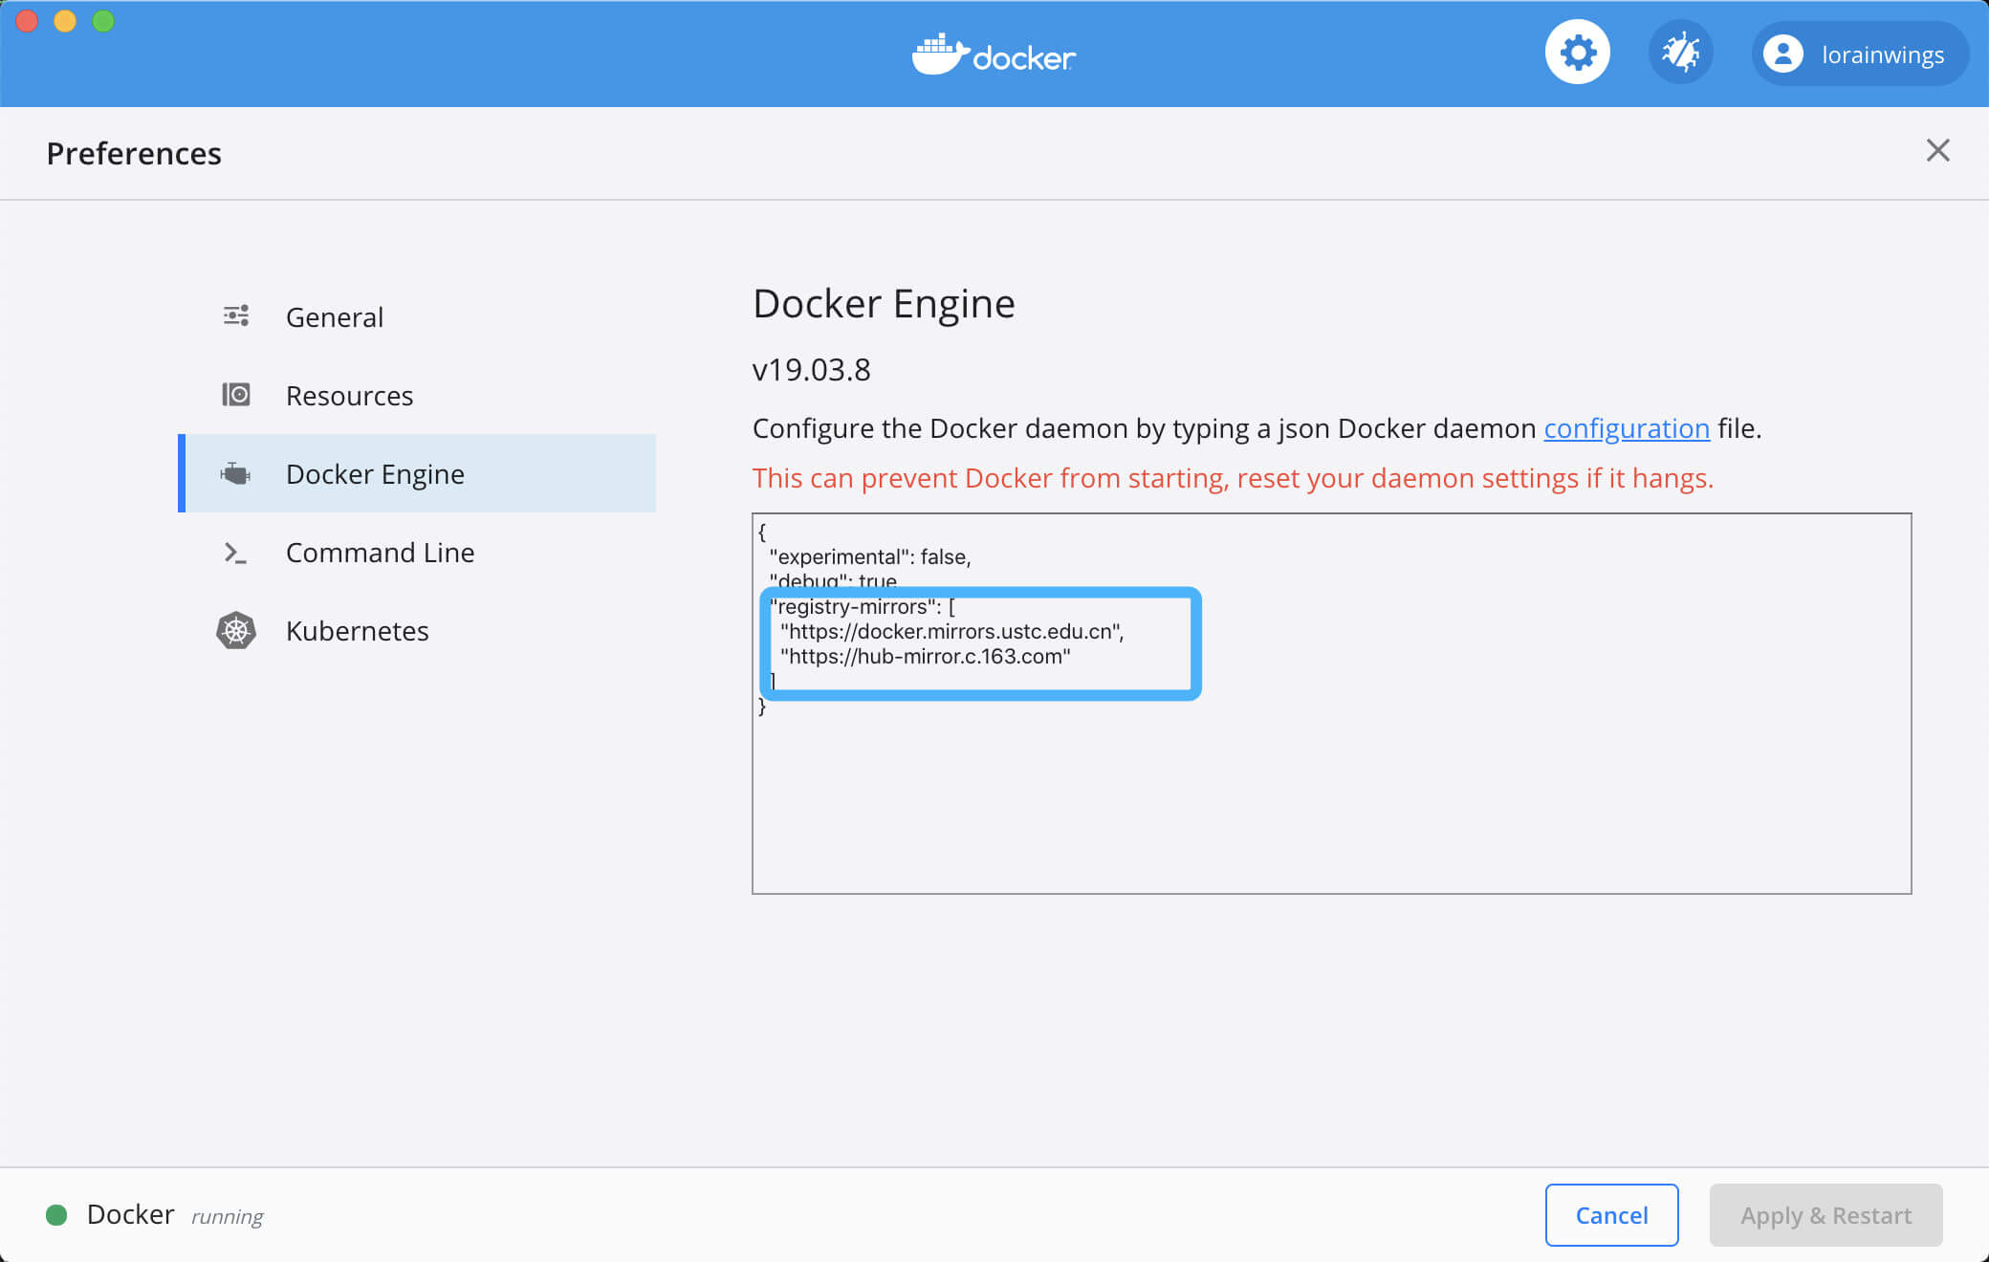Open settings via the gear icon
This screenshot has height=1262, width=1989.
point(1577,53)
